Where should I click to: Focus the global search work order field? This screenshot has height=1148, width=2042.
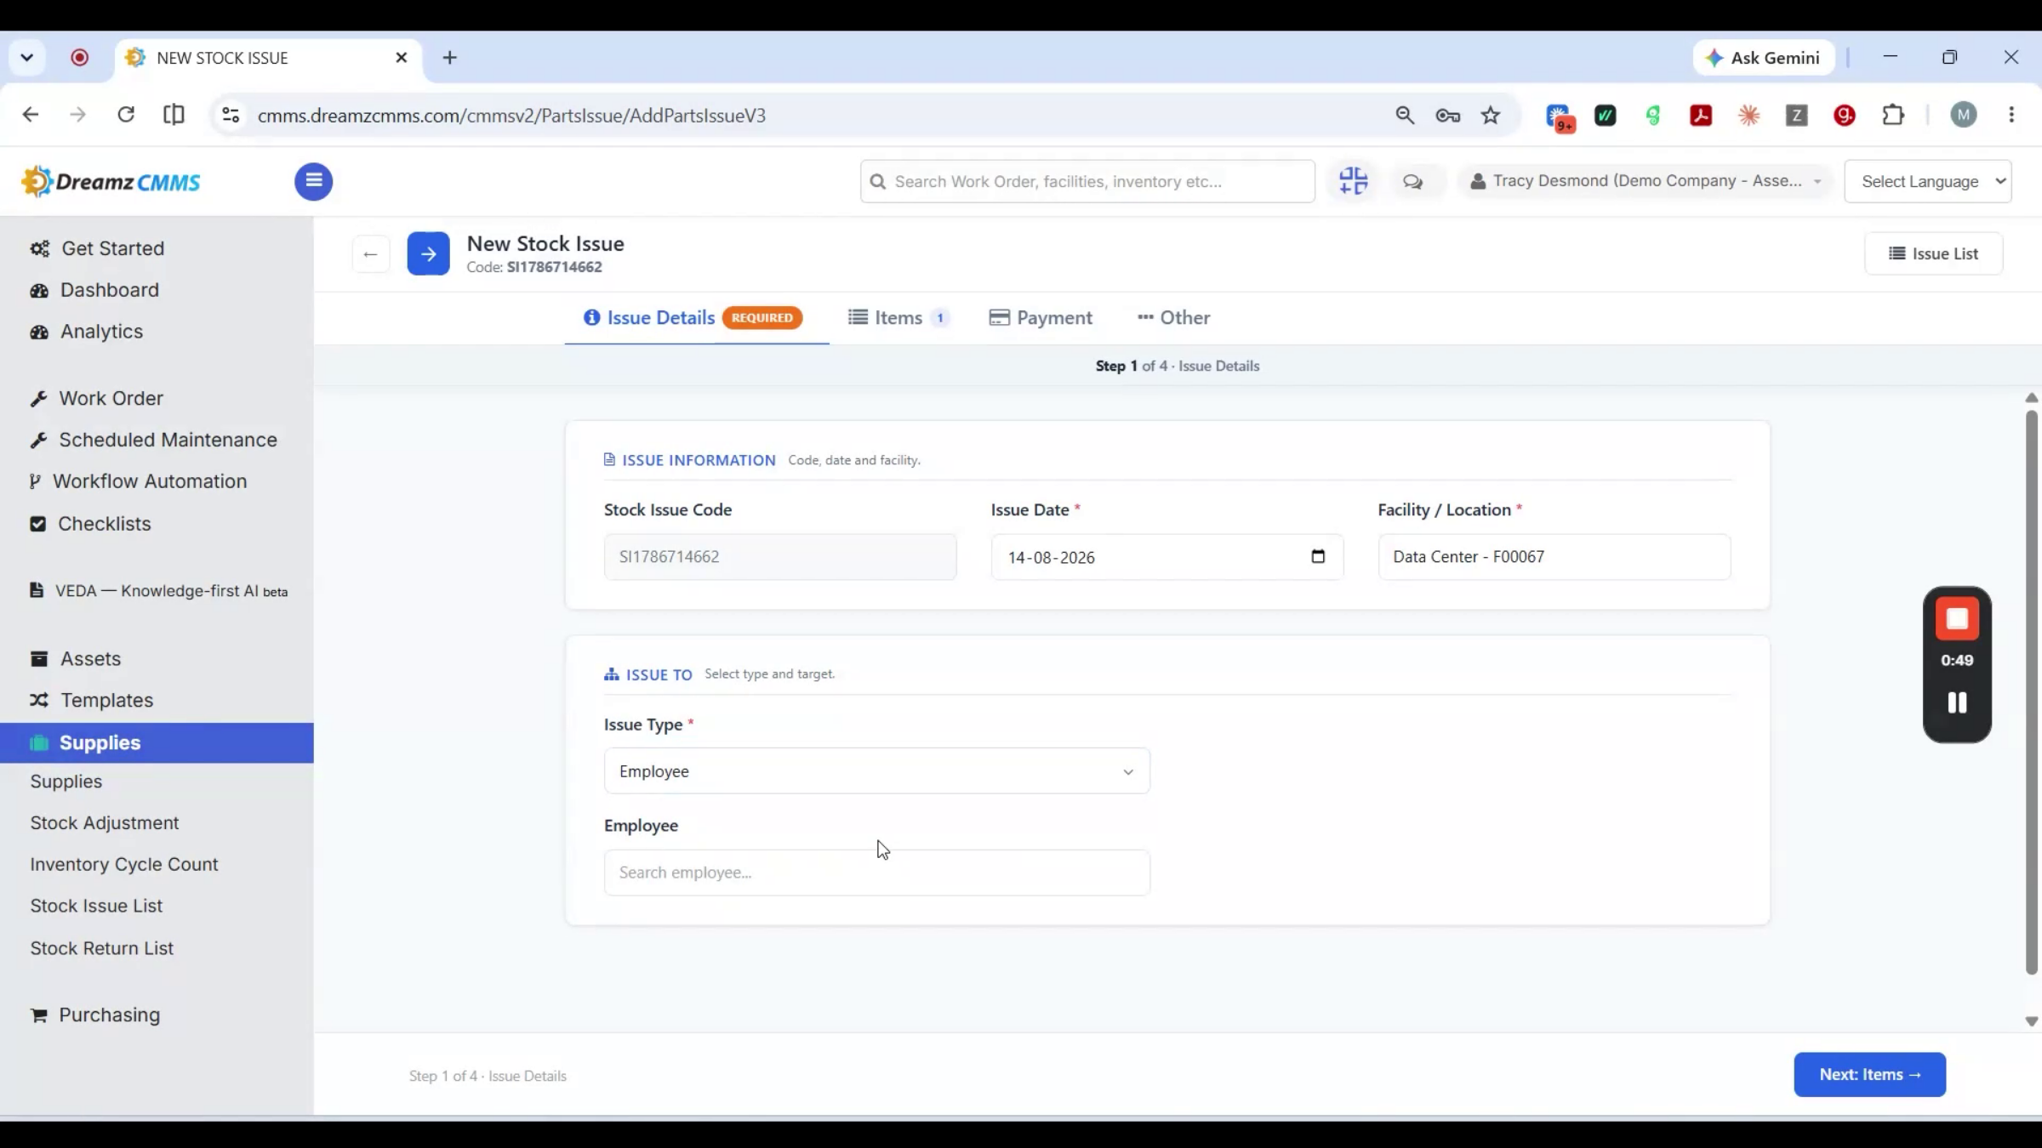(x=1087, y=181)
